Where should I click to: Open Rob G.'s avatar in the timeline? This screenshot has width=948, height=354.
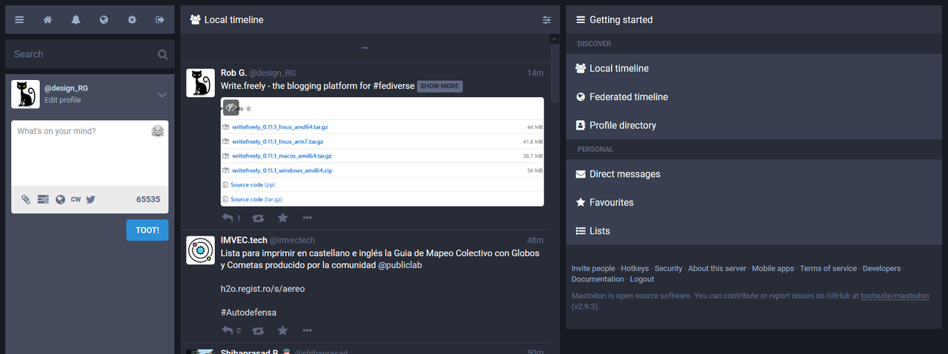click(201, 82)
